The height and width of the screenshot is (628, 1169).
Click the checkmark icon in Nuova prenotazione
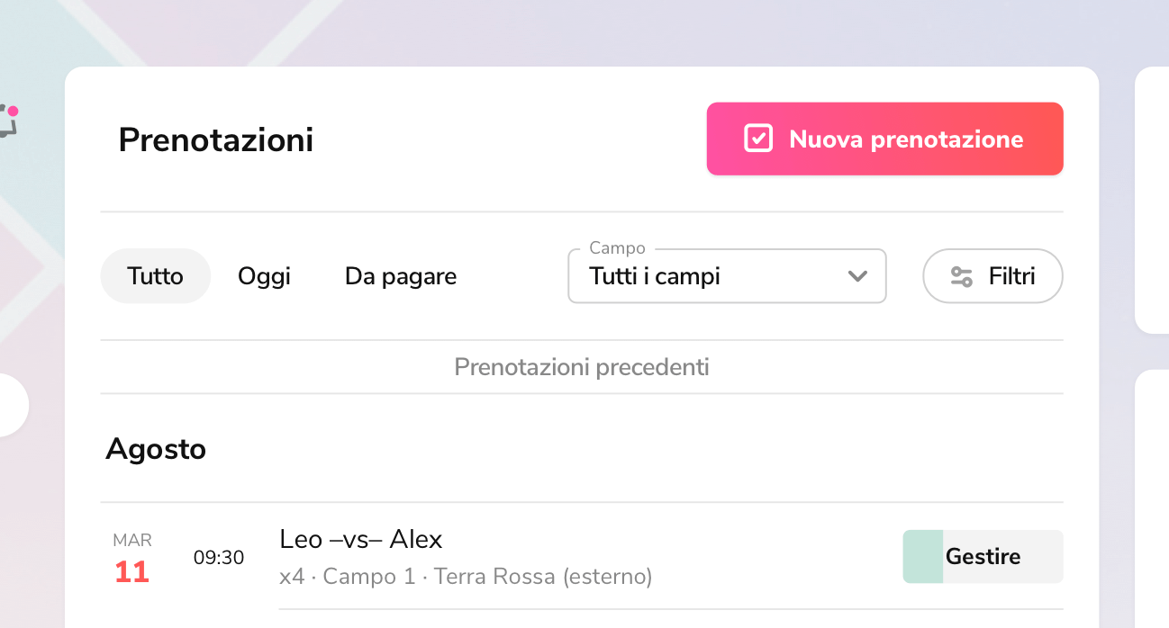click(758, 139)
